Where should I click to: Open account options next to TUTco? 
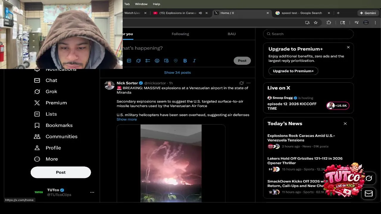pos(92,192)
